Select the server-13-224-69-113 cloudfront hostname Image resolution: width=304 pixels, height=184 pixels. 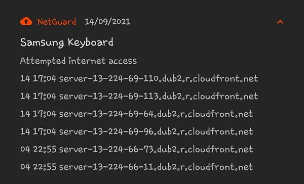point(159,96)
